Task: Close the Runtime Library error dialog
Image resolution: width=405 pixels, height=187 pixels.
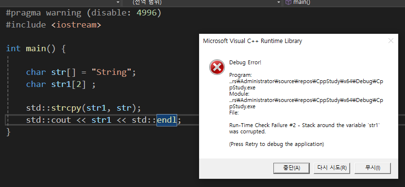Action: (391, 41)
